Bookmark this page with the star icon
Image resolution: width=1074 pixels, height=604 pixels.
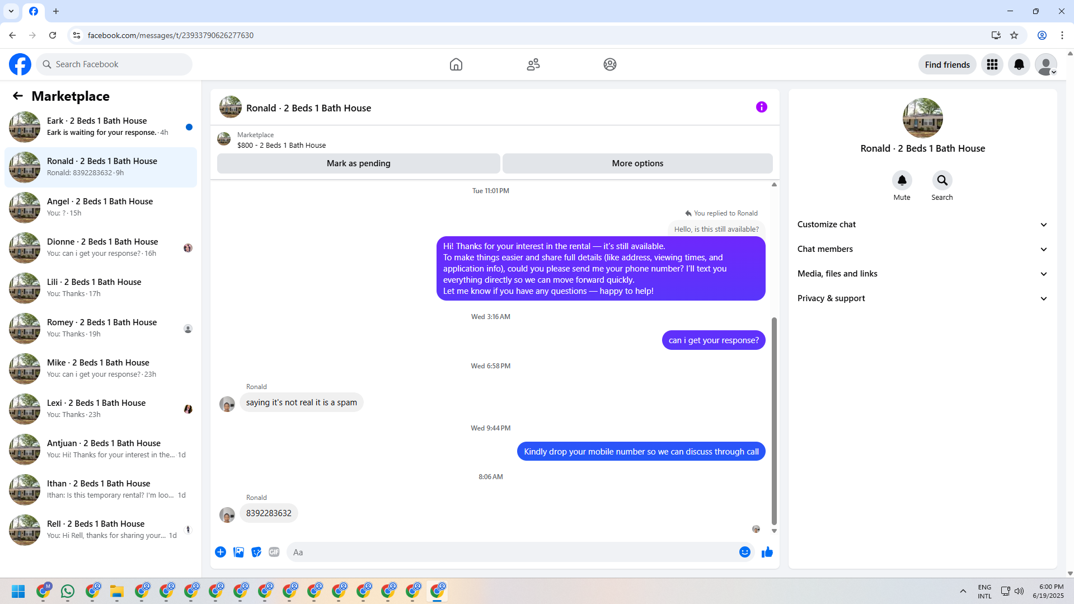click(x=1014, y=35)
